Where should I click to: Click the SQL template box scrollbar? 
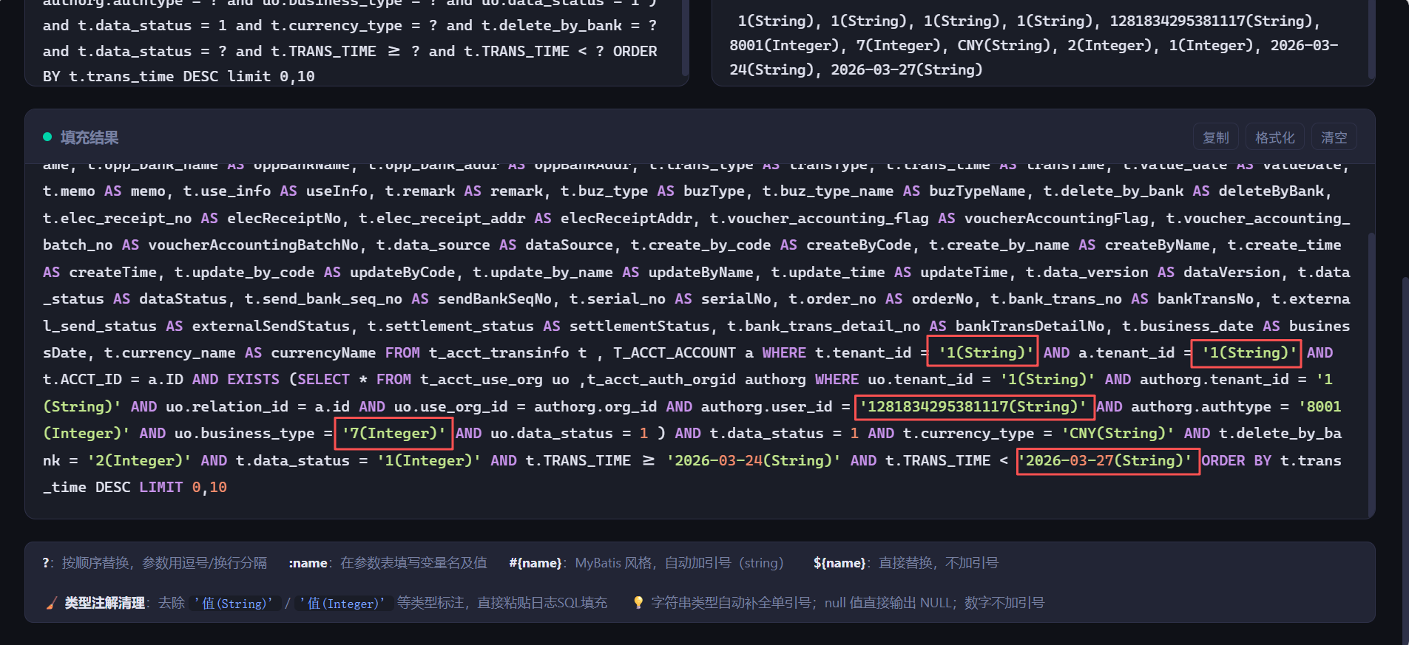point(685,37)
